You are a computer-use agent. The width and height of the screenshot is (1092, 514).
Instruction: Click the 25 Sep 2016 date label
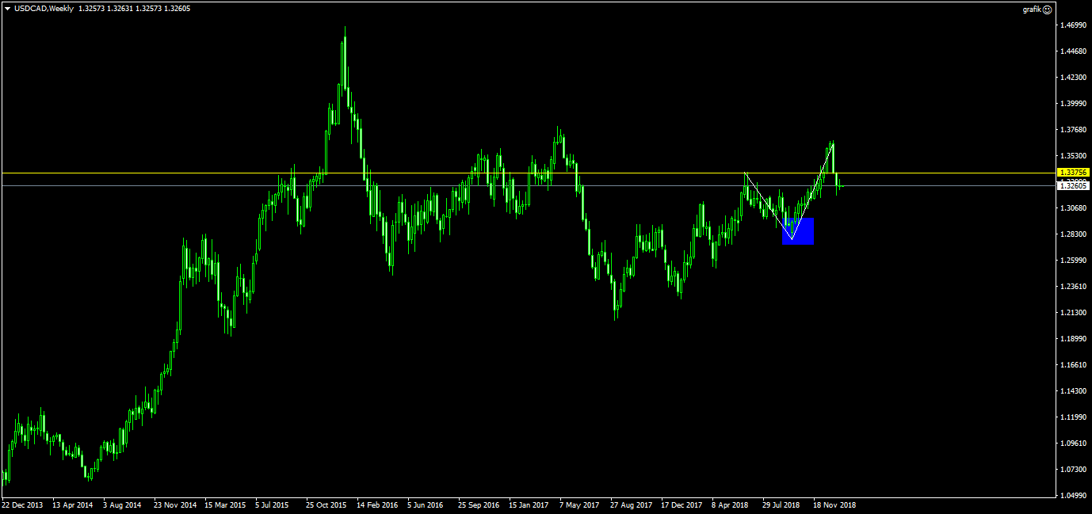pyautogui.click(x=479, y=504)
